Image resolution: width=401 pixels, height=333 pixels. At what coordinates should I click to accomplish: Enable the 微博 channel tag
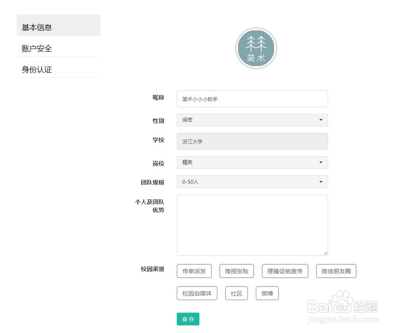tap(267, 293)
